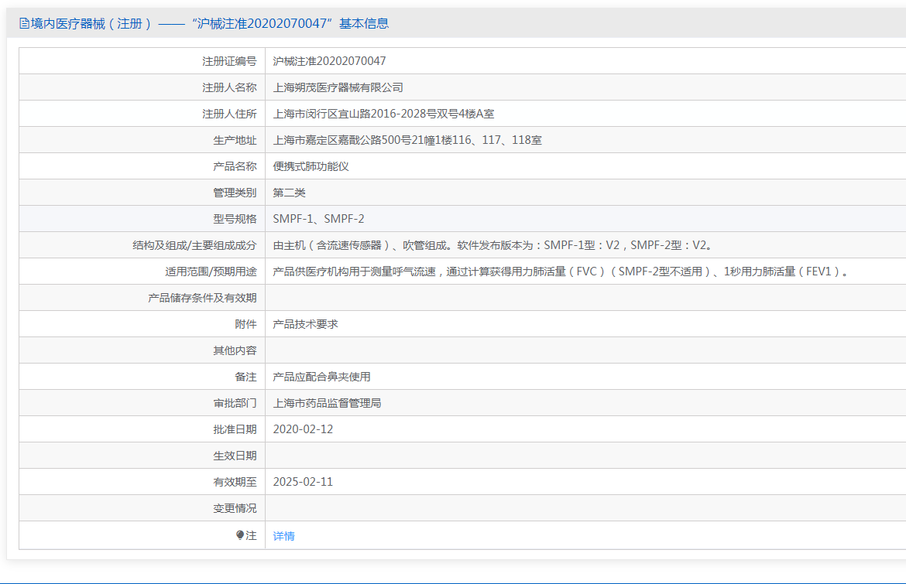Click the 适用范围/预期用途 intended use text
This screenshot has width=906, height=584.
561,272
